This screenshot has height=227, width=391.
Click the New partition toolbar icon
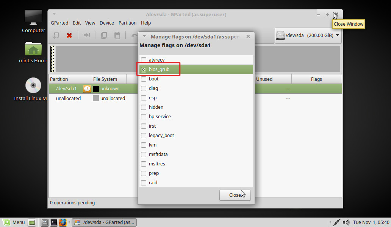click(56, 35)
